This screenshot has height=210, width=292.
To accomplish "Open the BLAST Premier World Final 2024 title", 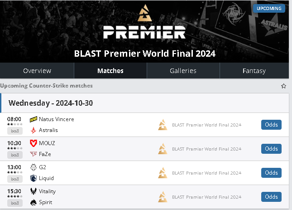I will 145,54.
